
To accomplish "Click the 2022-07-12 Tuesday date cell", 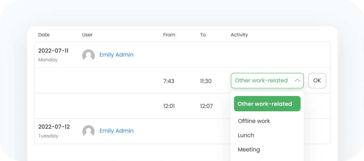I will (54, 131).
